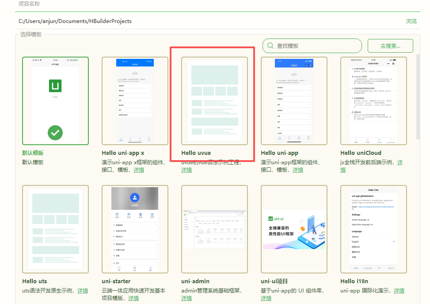Choose the uni-starter template thumbnail
The height and width of the screenshot is (304, 430).
point(135,229)
